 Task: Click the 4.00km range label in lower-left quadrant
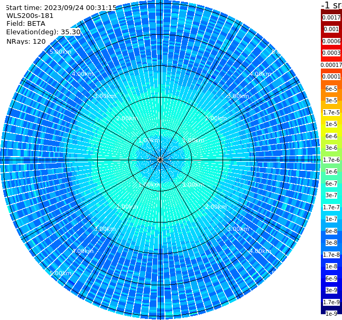click(82, 251)
